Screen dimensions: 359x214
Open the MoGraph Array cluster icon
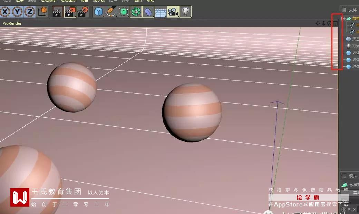(136, 12)
